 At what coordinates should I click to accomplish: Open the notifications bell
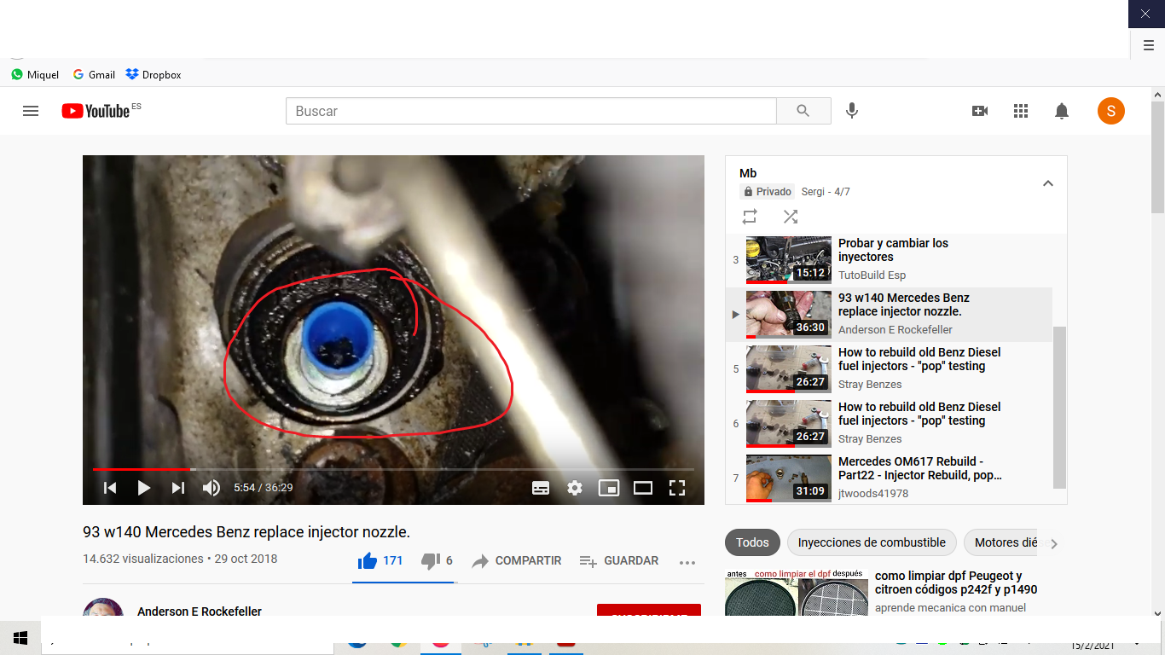tap(1062, 111)
